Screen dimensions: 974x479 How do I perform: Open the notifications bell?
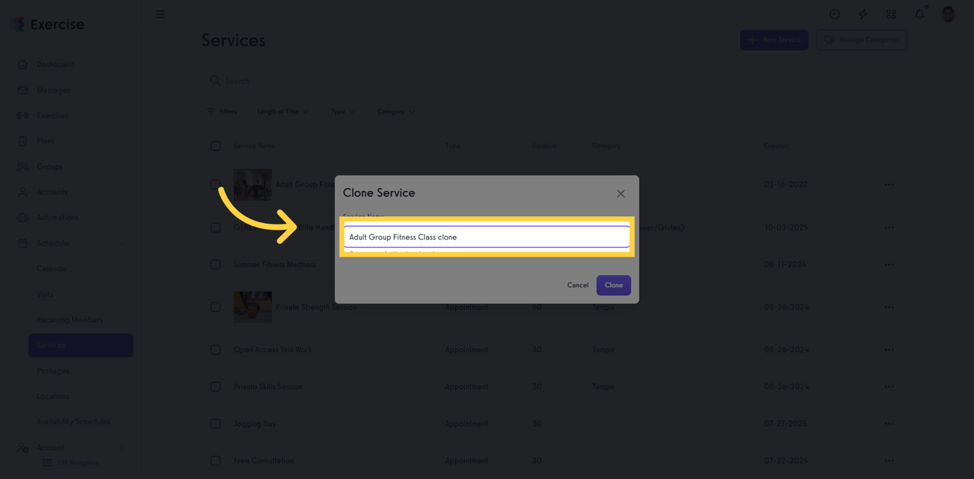(919, 14)
